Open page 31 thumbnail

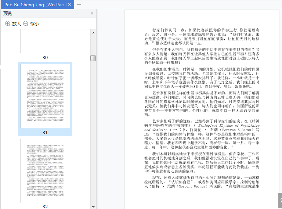[45, 96]
